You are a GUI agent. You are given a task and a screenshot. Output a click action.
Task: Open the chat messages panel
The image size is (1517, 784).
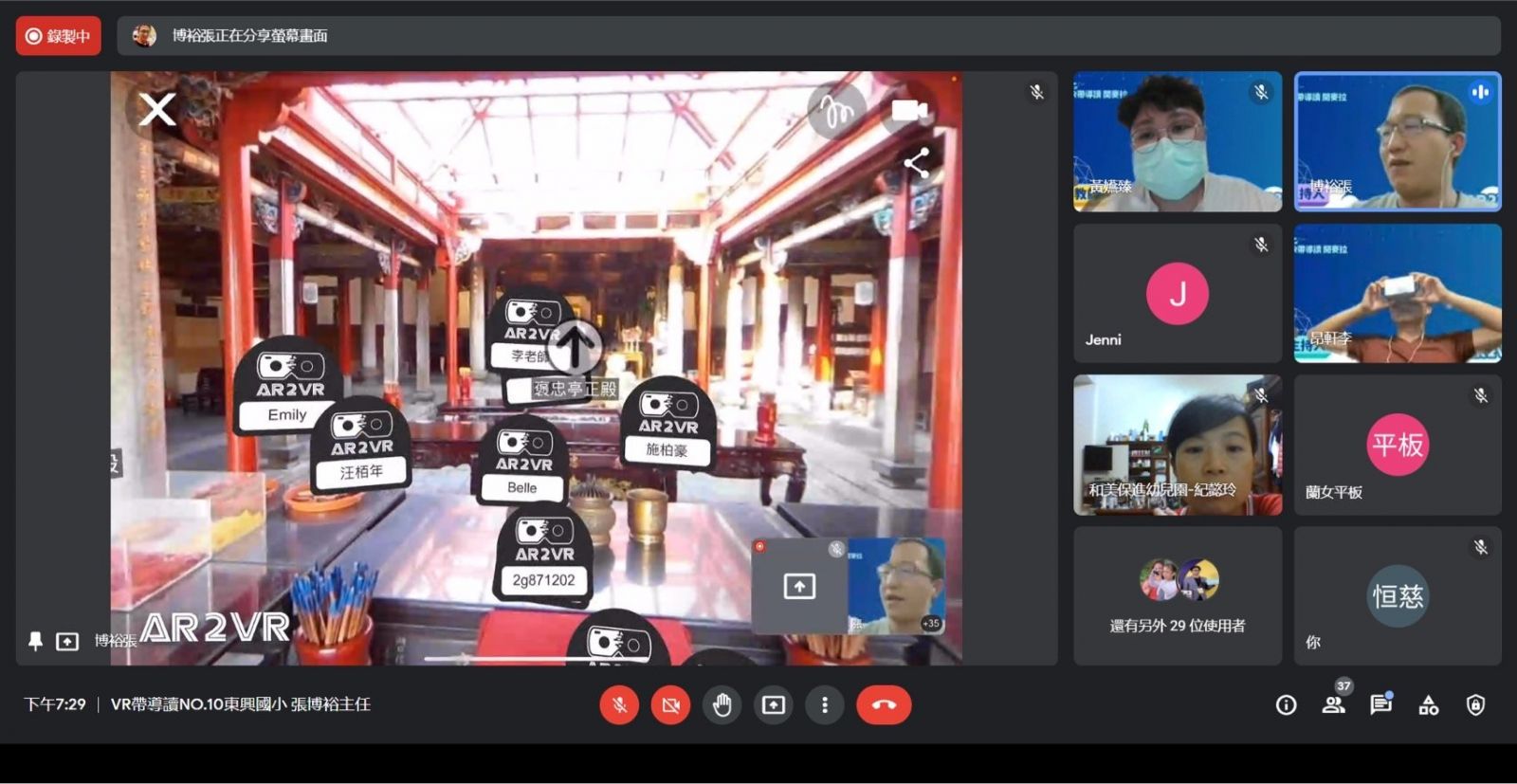tap(1380, 704)
